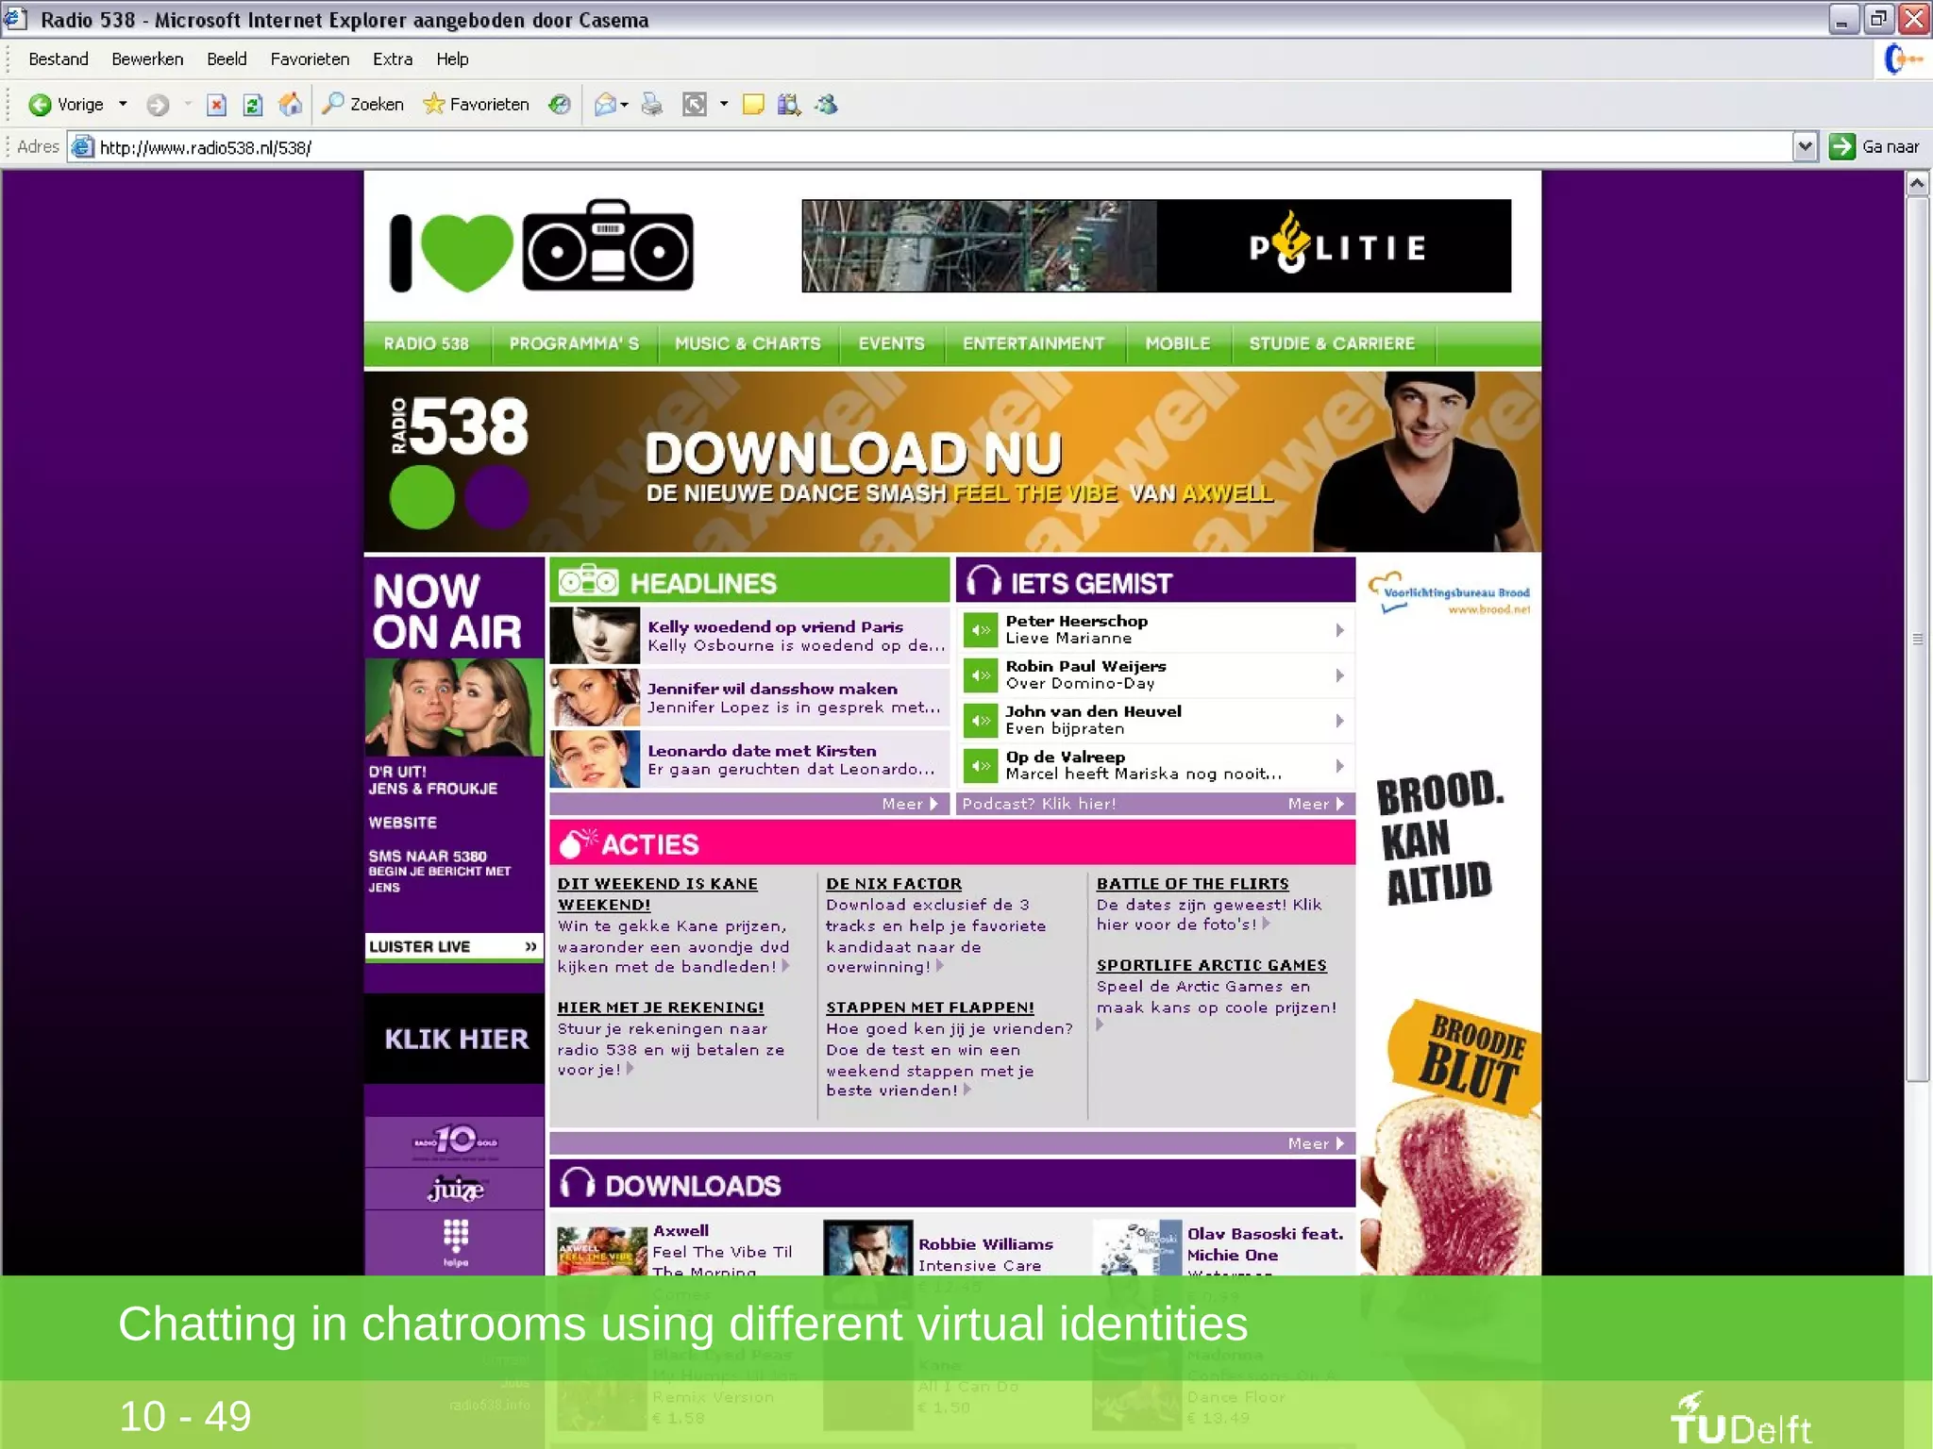Click the yellow note toolbar icon

753,105
